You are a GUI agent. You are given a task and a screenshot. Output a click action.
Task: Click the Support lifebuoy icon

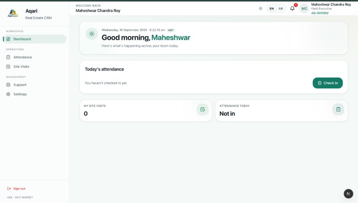pyautogui.click(x=8, y=85)
